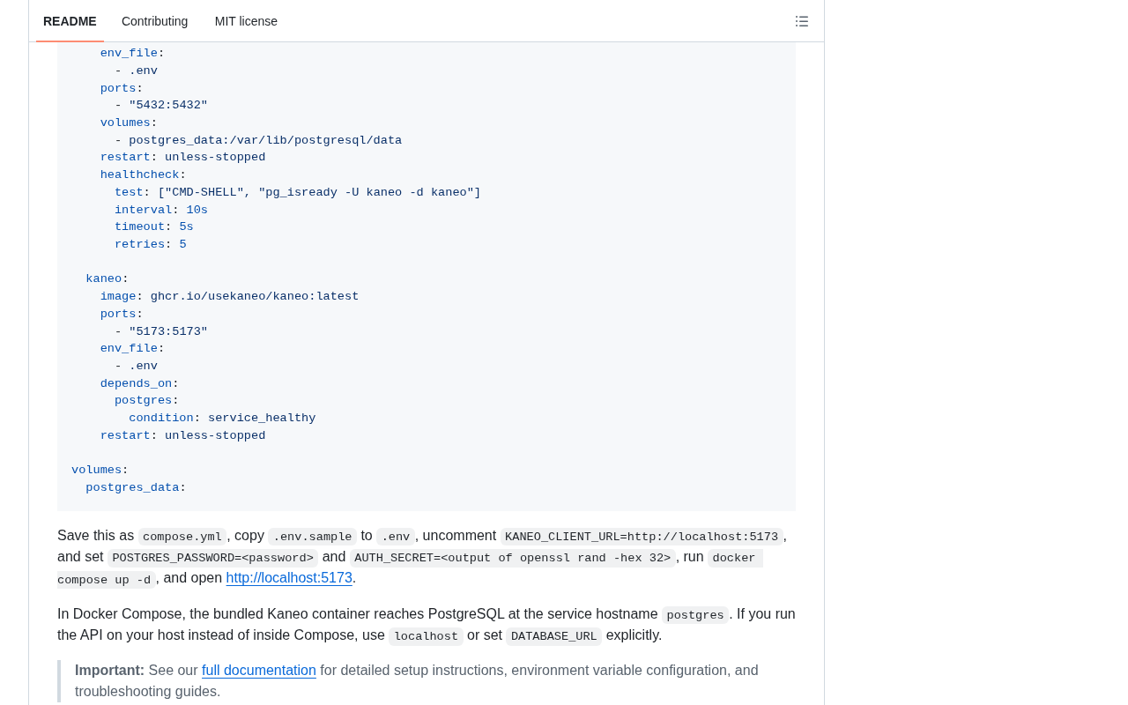Click the compose.yml inline code
Viewport: 1128px width, 705px height.
coord(182,537)
